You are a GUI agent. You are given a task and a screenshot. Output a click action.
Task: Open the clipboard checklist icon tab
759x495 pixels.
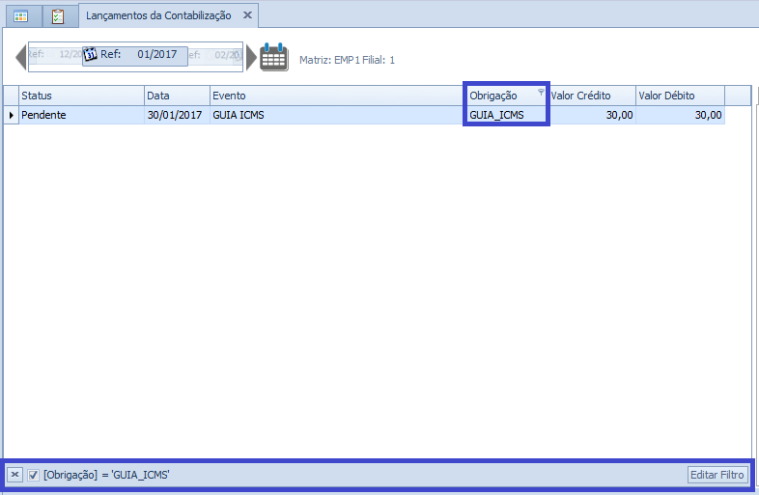(58, 16)
